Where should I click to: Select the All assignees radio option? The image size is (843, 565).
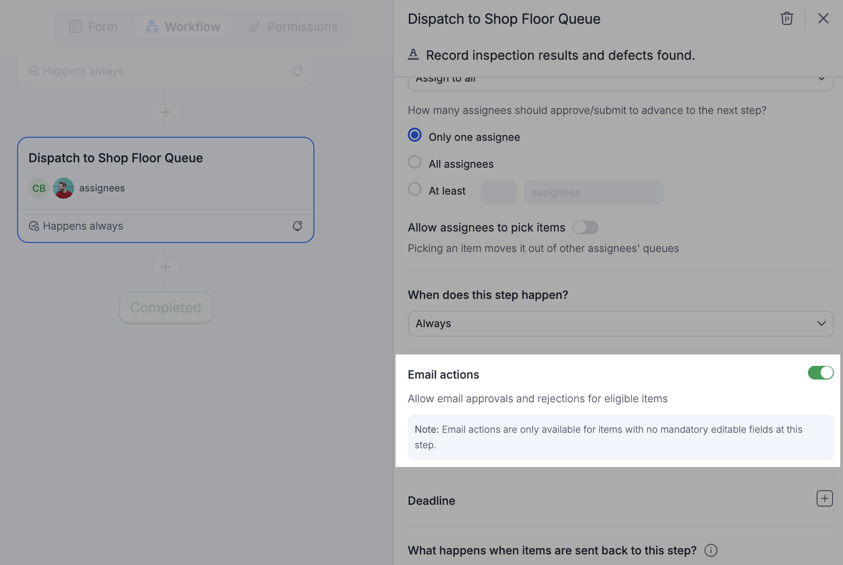pyautogui.click(x=415, y=162)
